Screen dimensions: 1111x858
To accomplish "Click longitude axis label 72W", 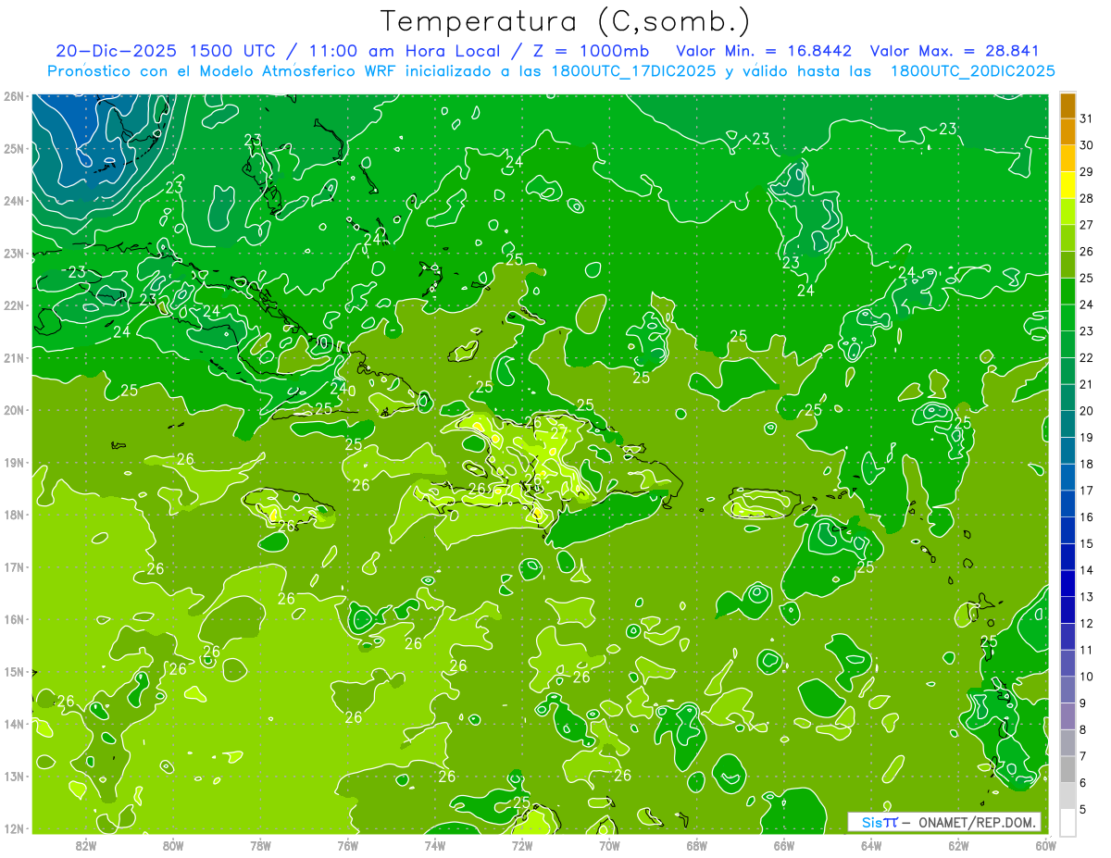I will [521, 846].
